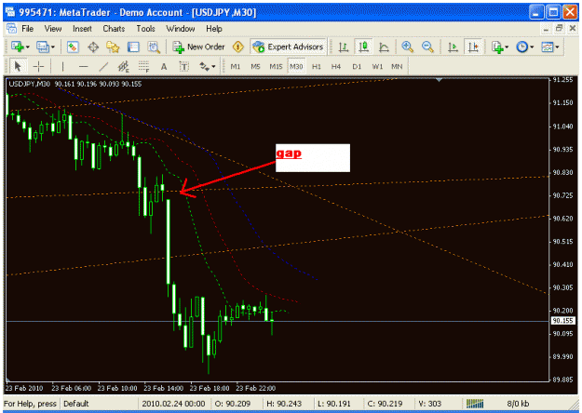Click the 8/0 kb traffic indicator
The image size is (582, 413).
(518, 404)
